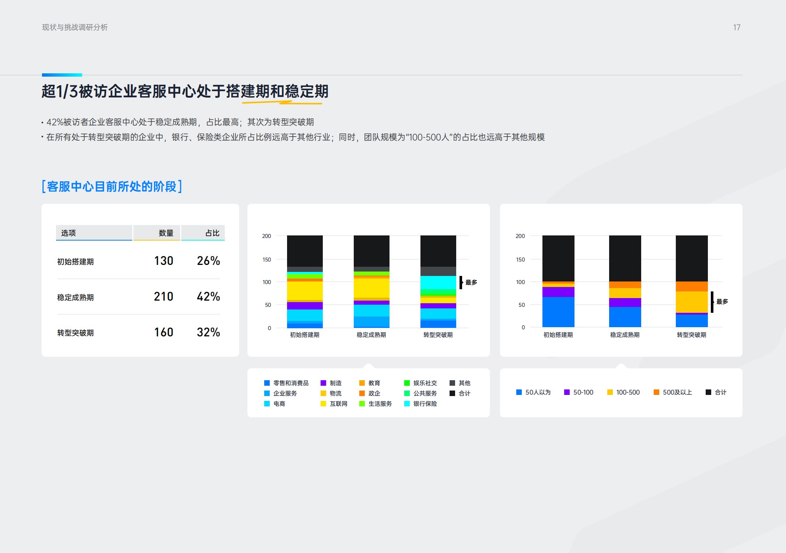Click the 生活服务 legend color swatch
The height and width of the screenshot is (553, 786).
[x=362, y=404]
